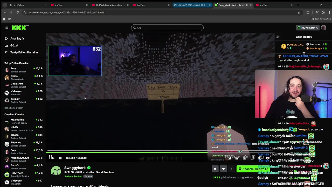Open the apps grid shortcut in bookmarks bar
The height and width of the screenshot is (187, 332).
tap(10, 19)
